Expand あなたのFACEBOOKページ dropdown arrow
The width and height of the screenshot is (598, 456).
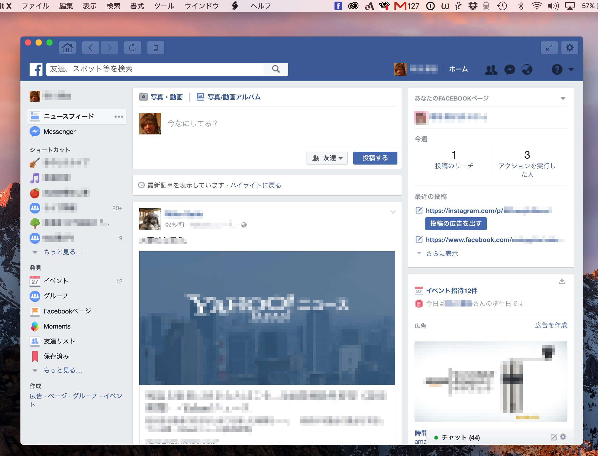(x=563, y=98)
